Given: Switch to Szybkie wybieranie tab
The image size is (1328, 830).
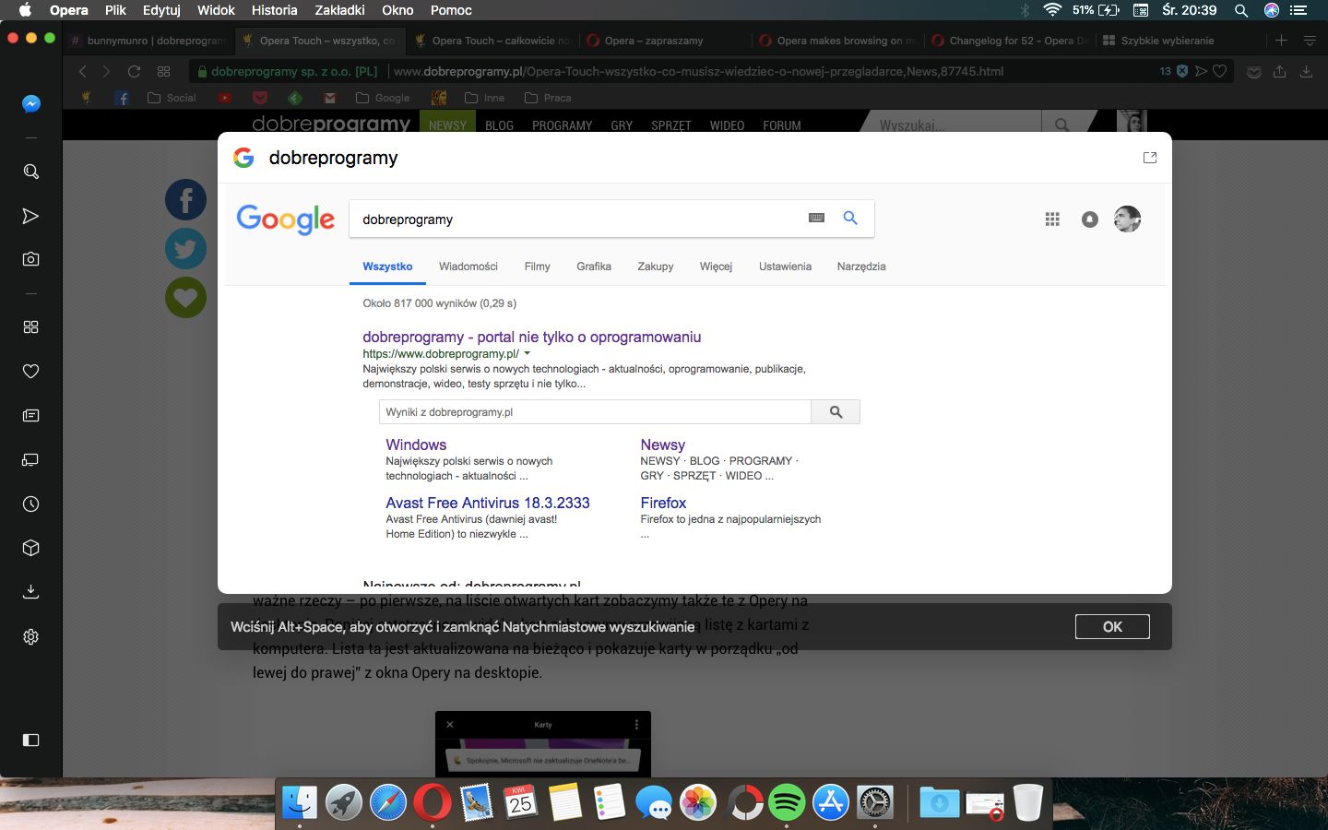Looking at the screenshot, I should click(x=1167, y=41).
